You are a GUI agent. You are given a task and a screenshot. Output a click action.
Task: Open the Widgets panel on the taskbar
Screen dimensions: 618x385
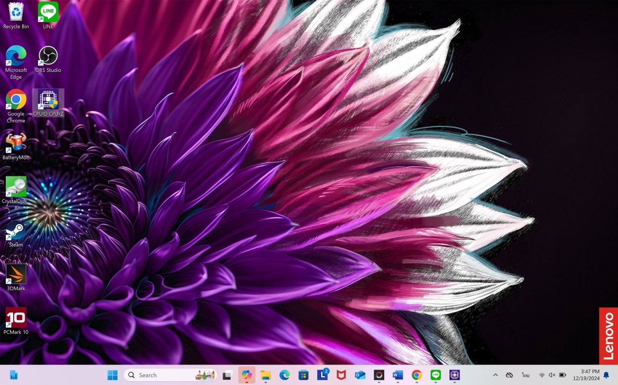point(14,375)
